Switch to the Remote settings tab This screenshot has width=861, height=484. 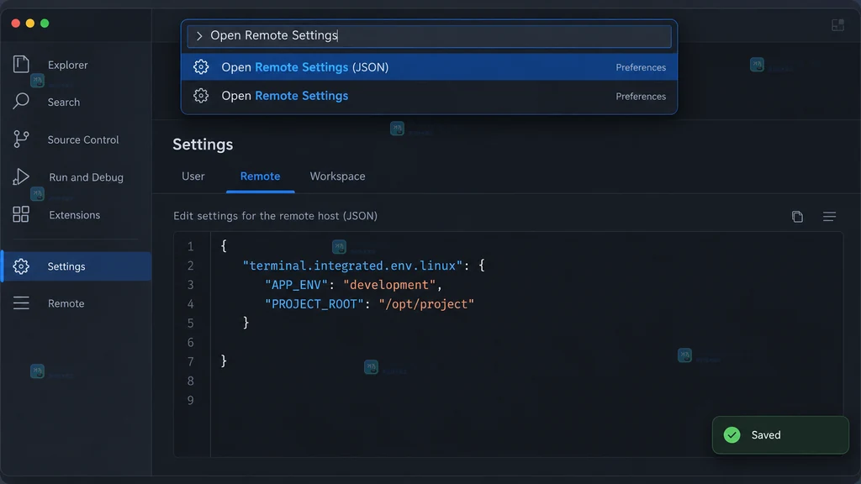pyautogui.click(x=261, y=176)
